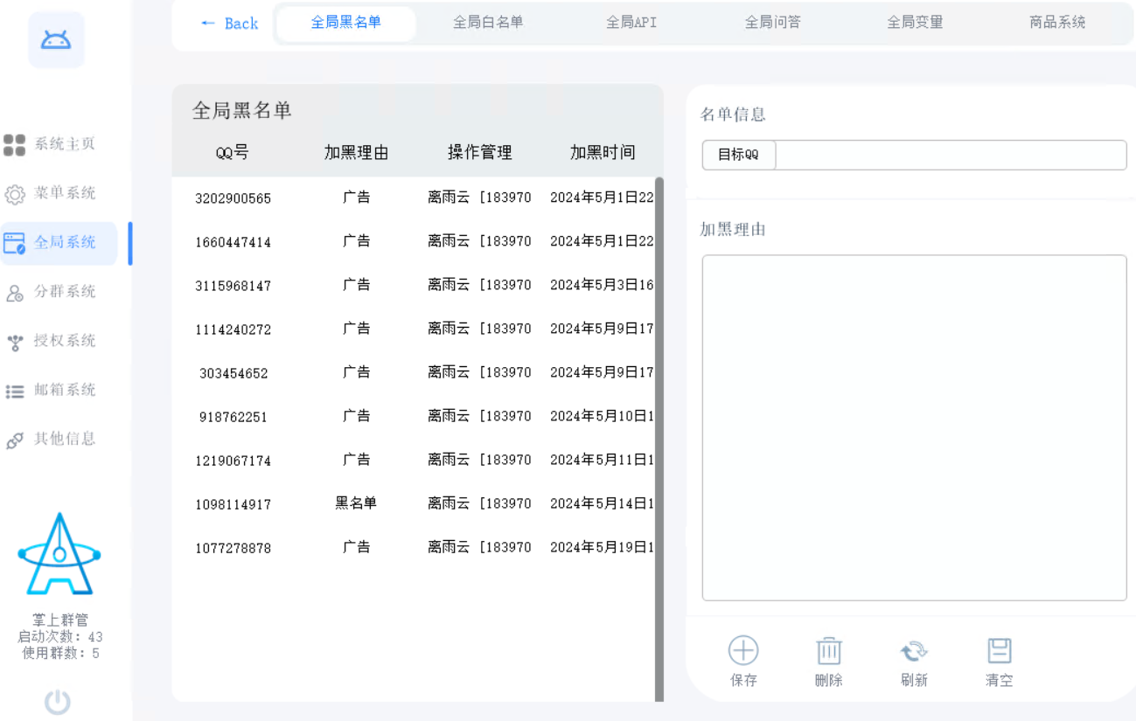Click the 删除 trash can icon
Viewport: 1136px width, 721px height.
click(829, 651)
